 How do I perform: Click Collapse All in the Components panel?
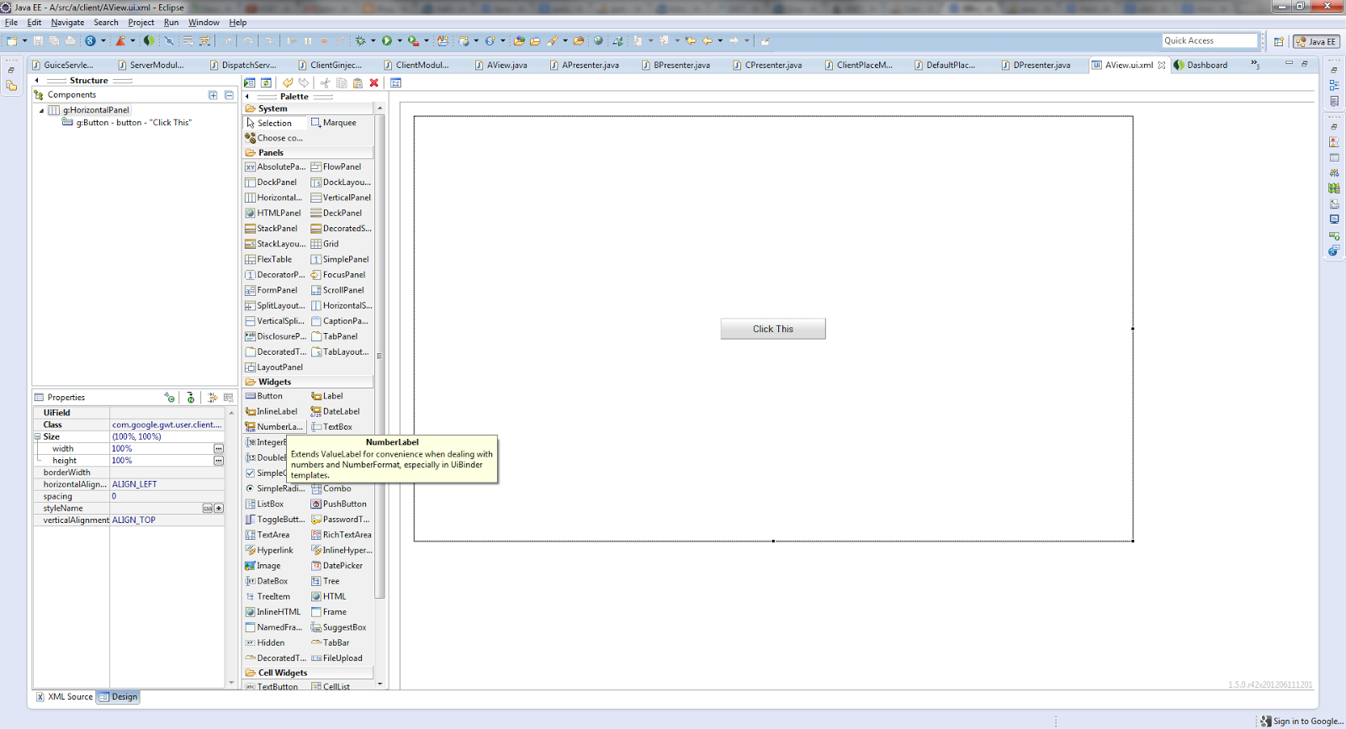[229, 95]
